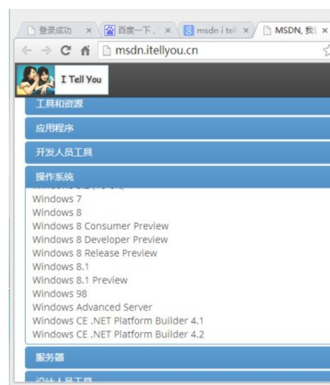
Task: Close the 百度一下 tab
Action: [168, 31]
